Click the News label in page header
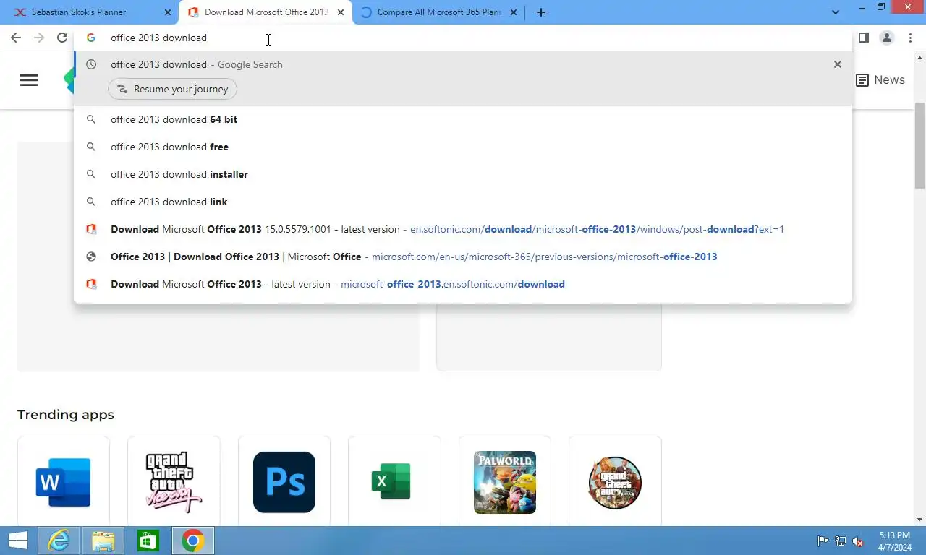Screen dimensions: 926x555 889,80
